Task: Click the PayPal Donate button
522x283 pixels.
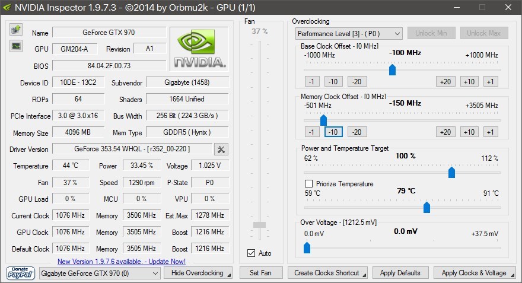Action: coord(20,273)
